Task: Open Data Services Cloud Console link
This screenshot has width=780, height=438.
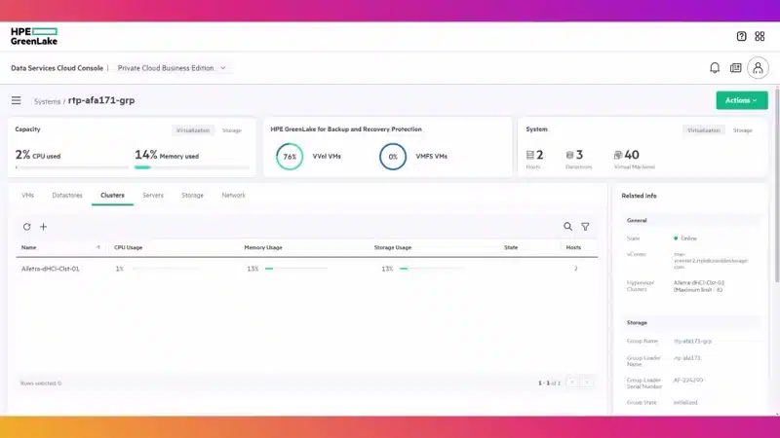Action: (57, 68)
